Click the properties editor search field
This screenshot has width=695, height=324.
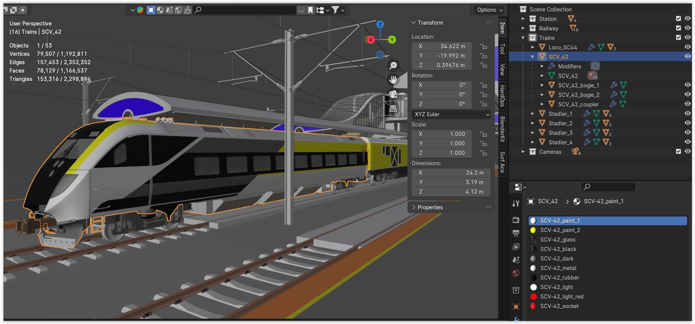[608, 187]
